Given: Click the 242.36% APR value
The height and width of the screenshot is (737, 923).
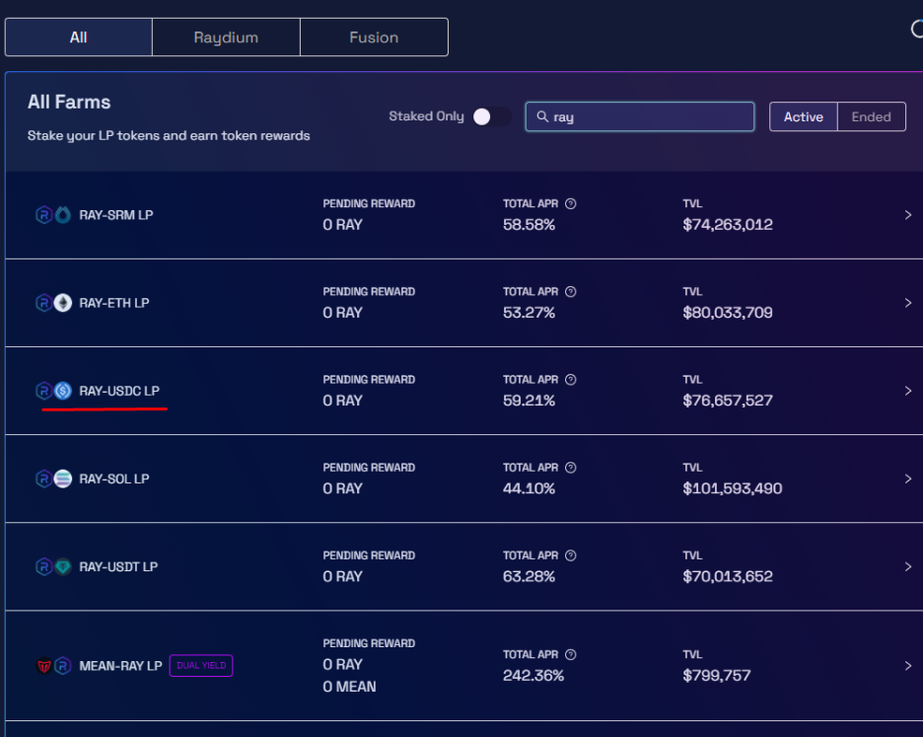Looking at the screenshot, I should 533,676.
